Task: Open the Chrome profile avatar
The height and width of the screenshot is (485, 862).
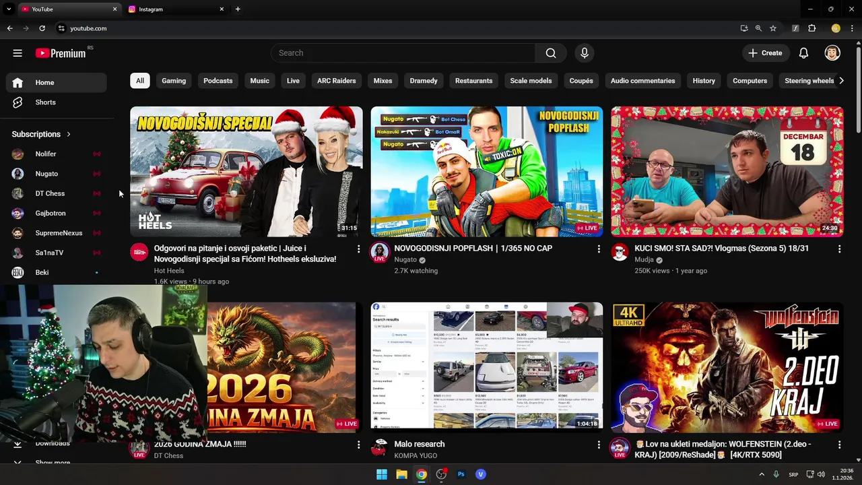Action: 836,28
